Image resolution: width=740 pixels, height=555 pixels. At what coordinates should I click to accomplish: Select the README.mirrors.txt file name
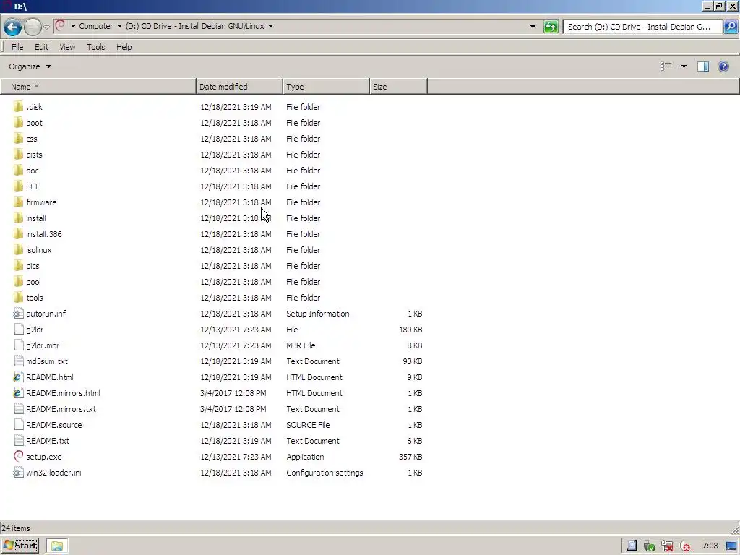(61, 409)
